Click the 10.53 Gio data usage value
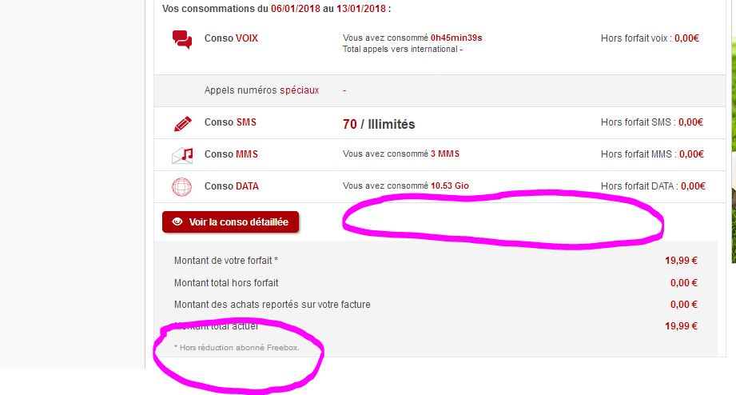Viewport: 736px width, 395px height. (x=450, y=186)
